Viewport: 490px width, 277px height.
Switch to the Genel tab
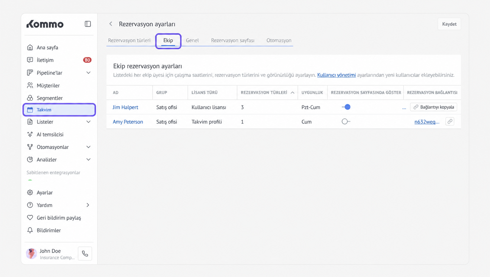tap(192, 40)
